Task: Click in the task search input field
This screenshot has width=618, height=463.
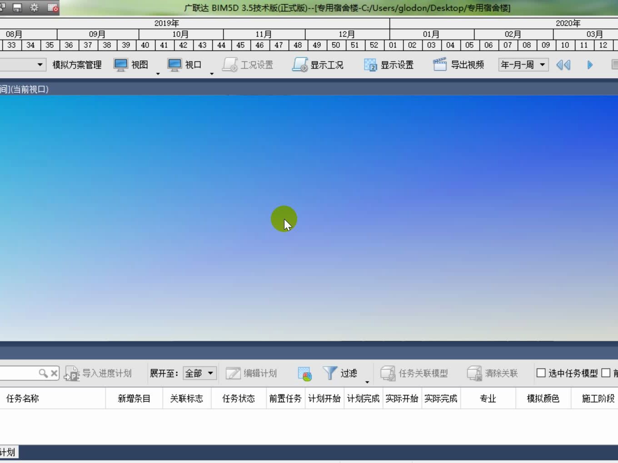Action: point(19,373)
